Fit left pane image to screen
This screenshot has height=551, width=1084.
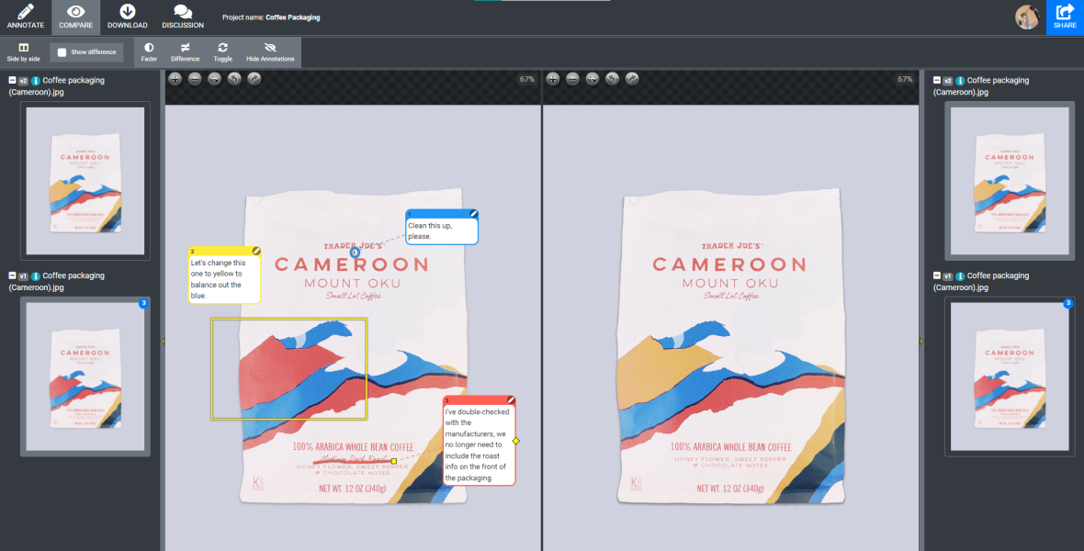pyautogui.click(x=214, y=79)
